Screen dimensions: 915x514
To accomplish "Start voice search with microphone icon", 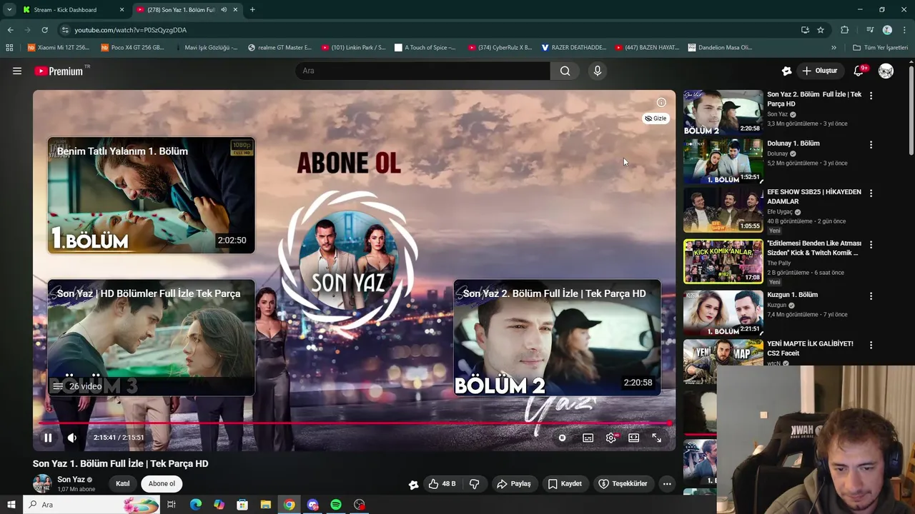I will [598, 71].
